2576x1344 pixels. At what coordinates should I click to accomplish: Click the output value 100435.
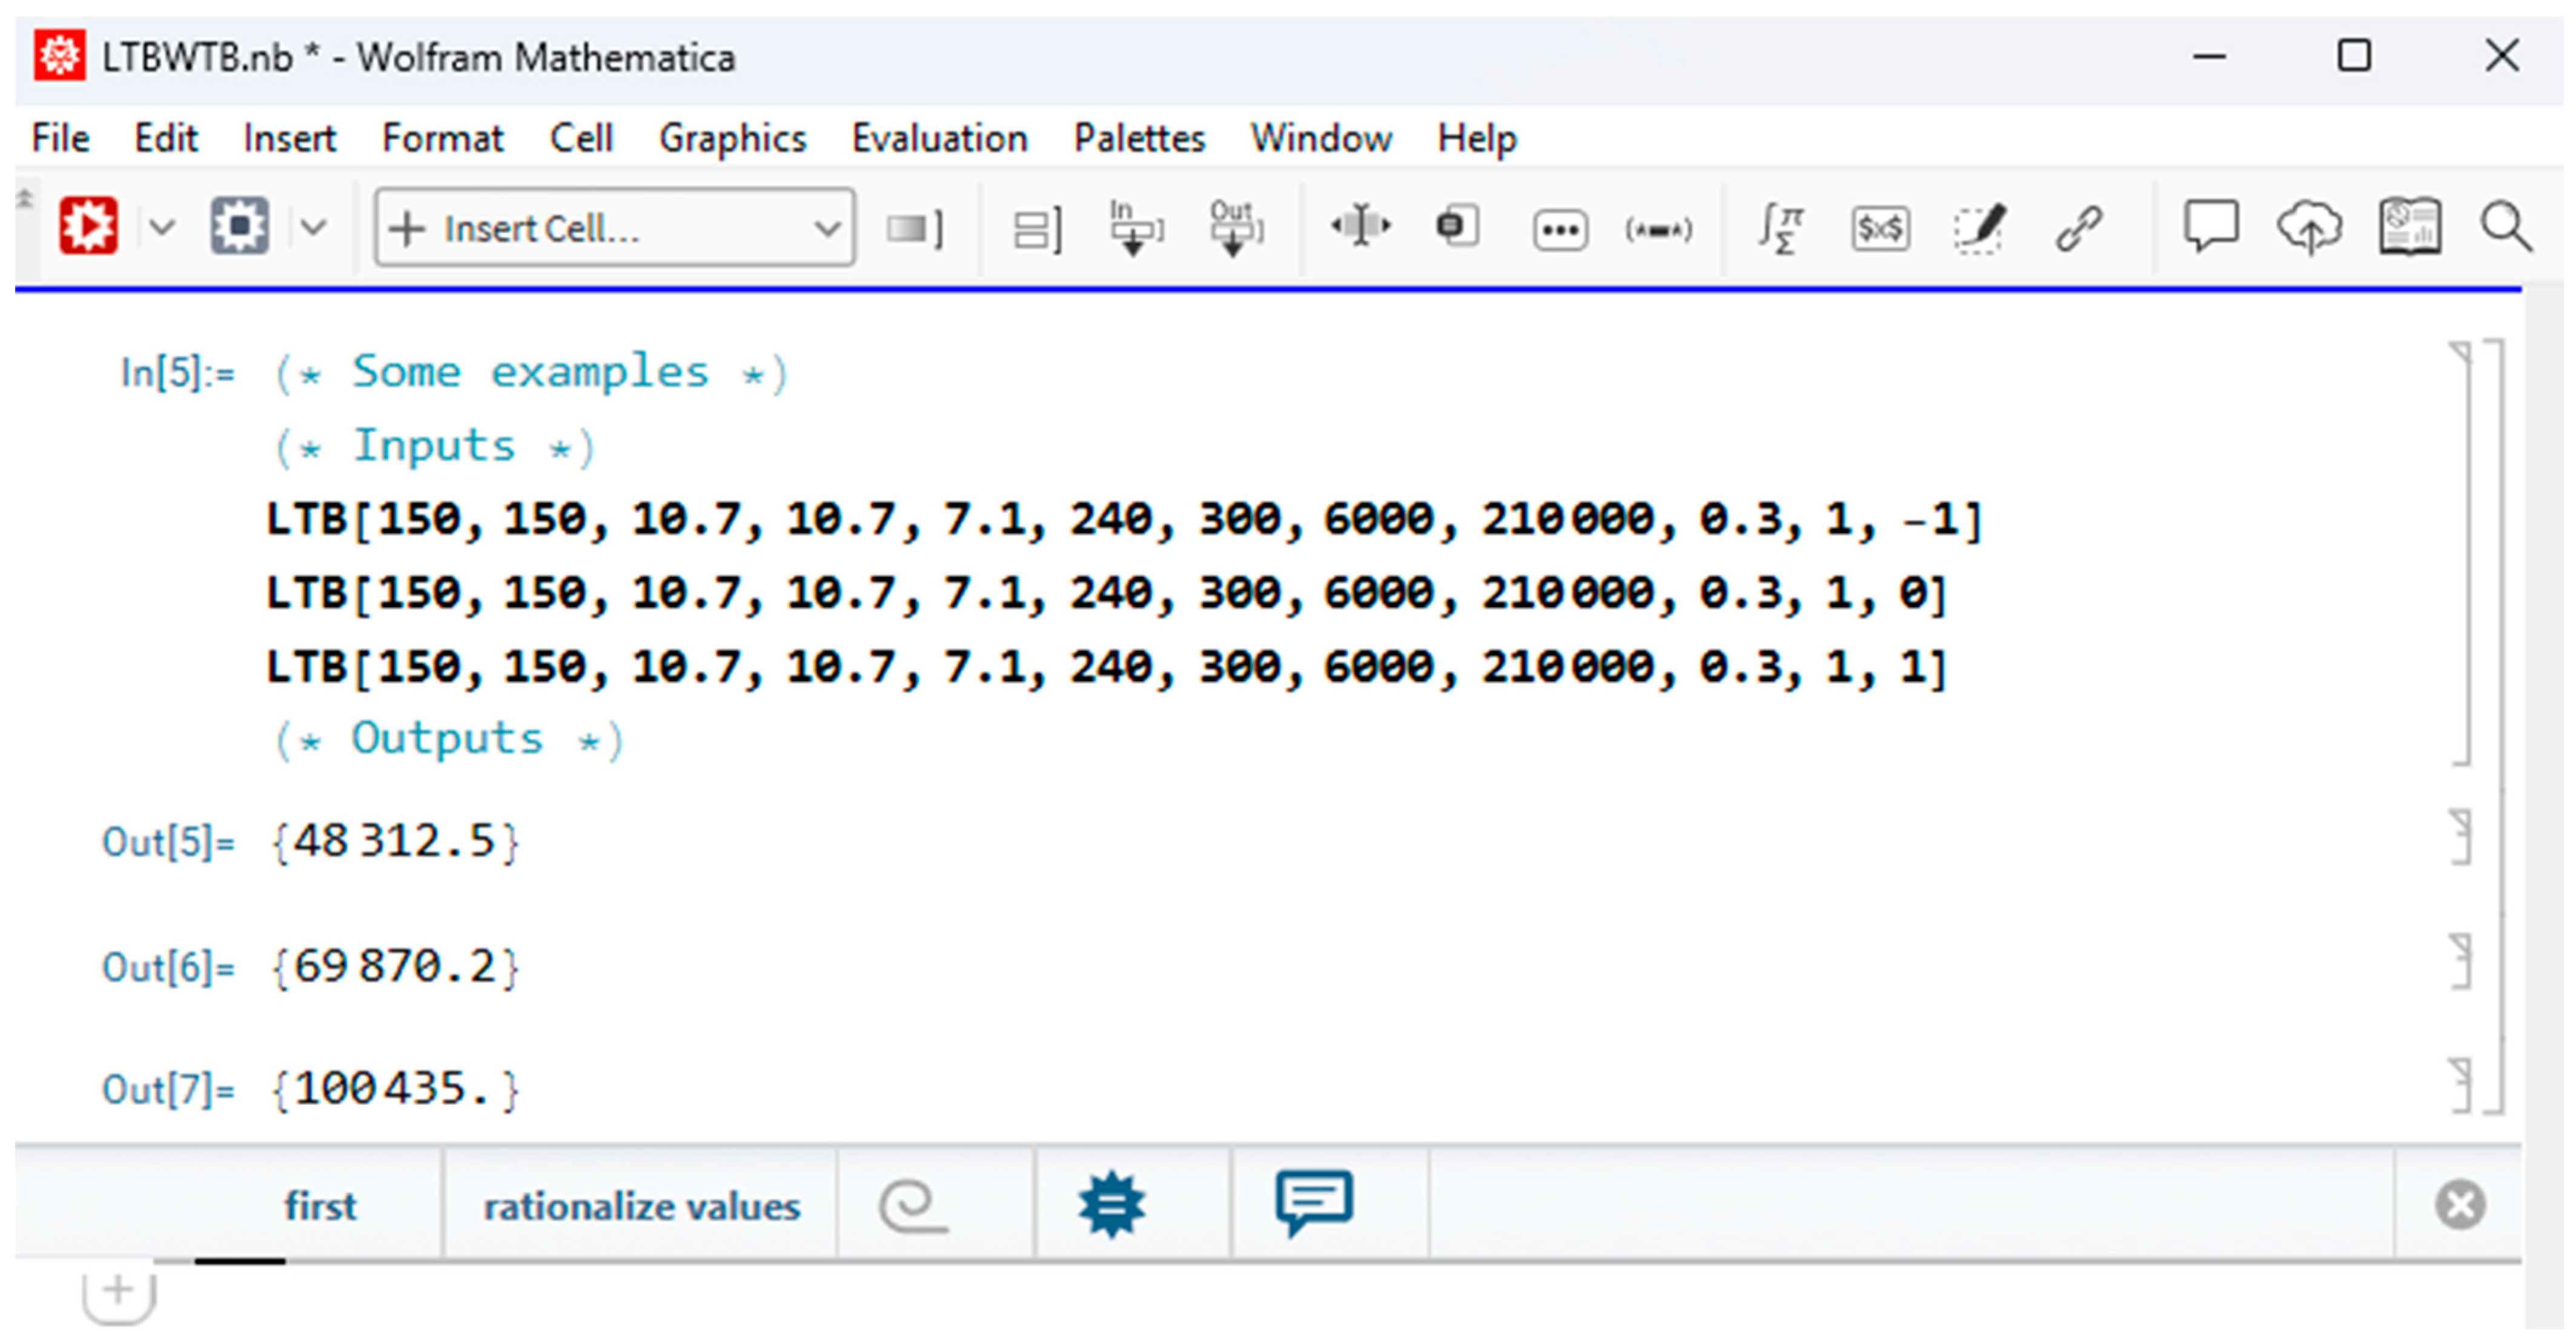(x=395, y=1089)
